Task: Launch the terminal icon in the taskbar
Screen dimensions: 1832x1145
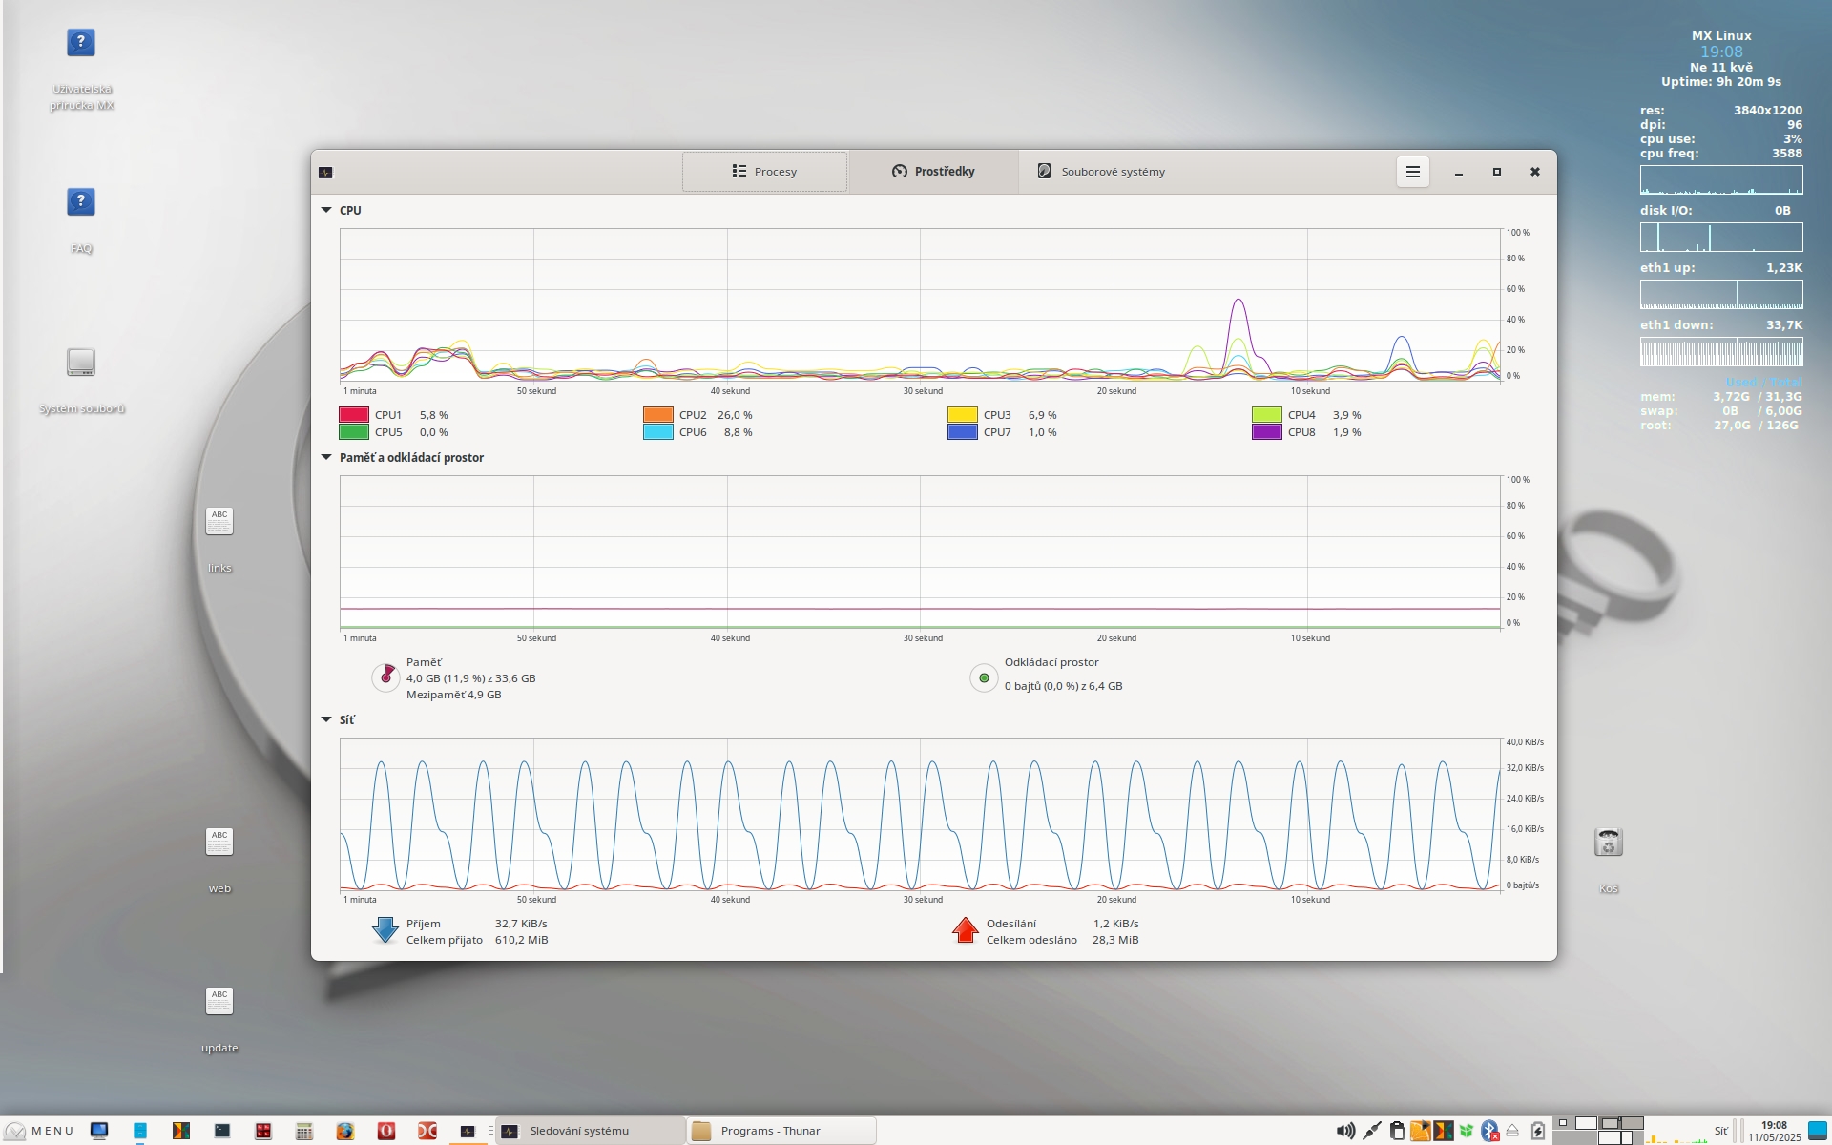Action: tap(222, 1131)
